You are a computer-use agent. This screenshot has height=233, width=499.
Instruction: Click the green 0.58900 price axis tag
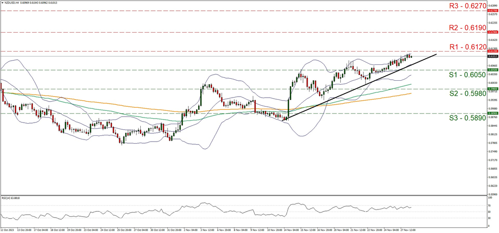click(x=492, y=113)
